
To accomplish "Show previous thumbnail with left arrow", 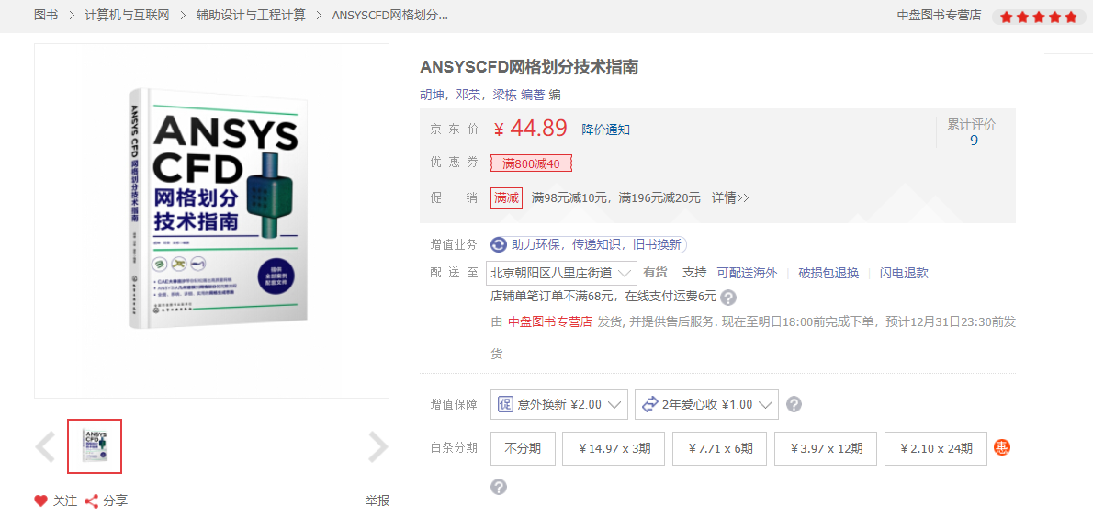I will pos(45,447).
